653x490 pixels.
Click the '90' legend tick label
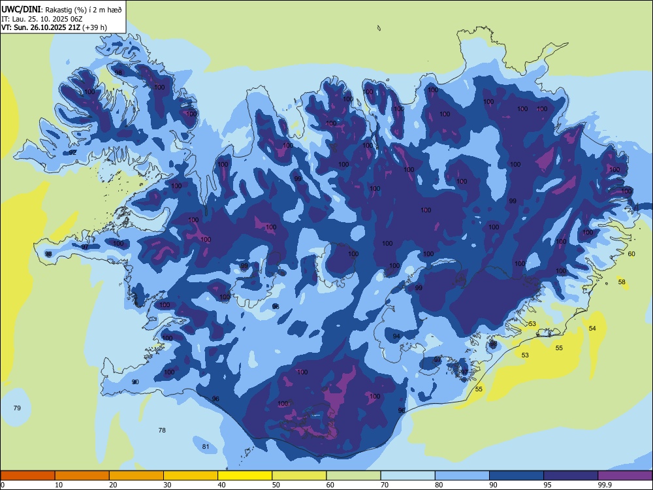tap(493, 485)
